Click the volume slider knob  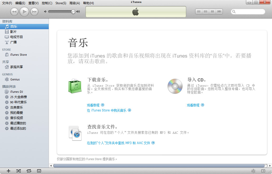(x=73, y=12)
